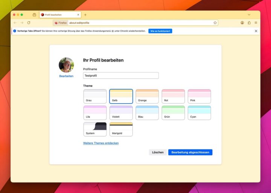
Task: Select the Orange theme option
Action: 147,96
